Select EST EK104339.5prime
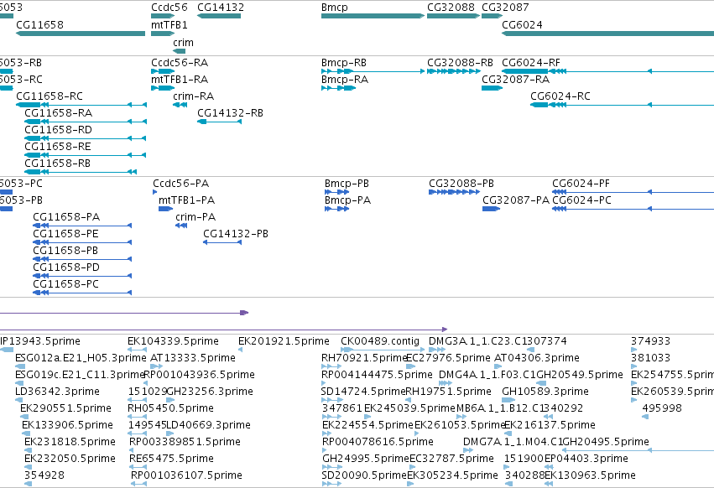The width and height of the screenshot is (714, 488). (137, 350)
